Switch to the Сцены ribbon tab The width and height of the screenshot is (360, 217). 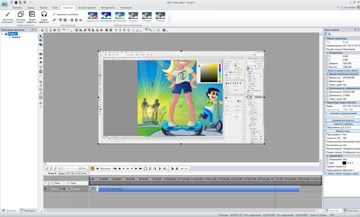click(31, 7)
